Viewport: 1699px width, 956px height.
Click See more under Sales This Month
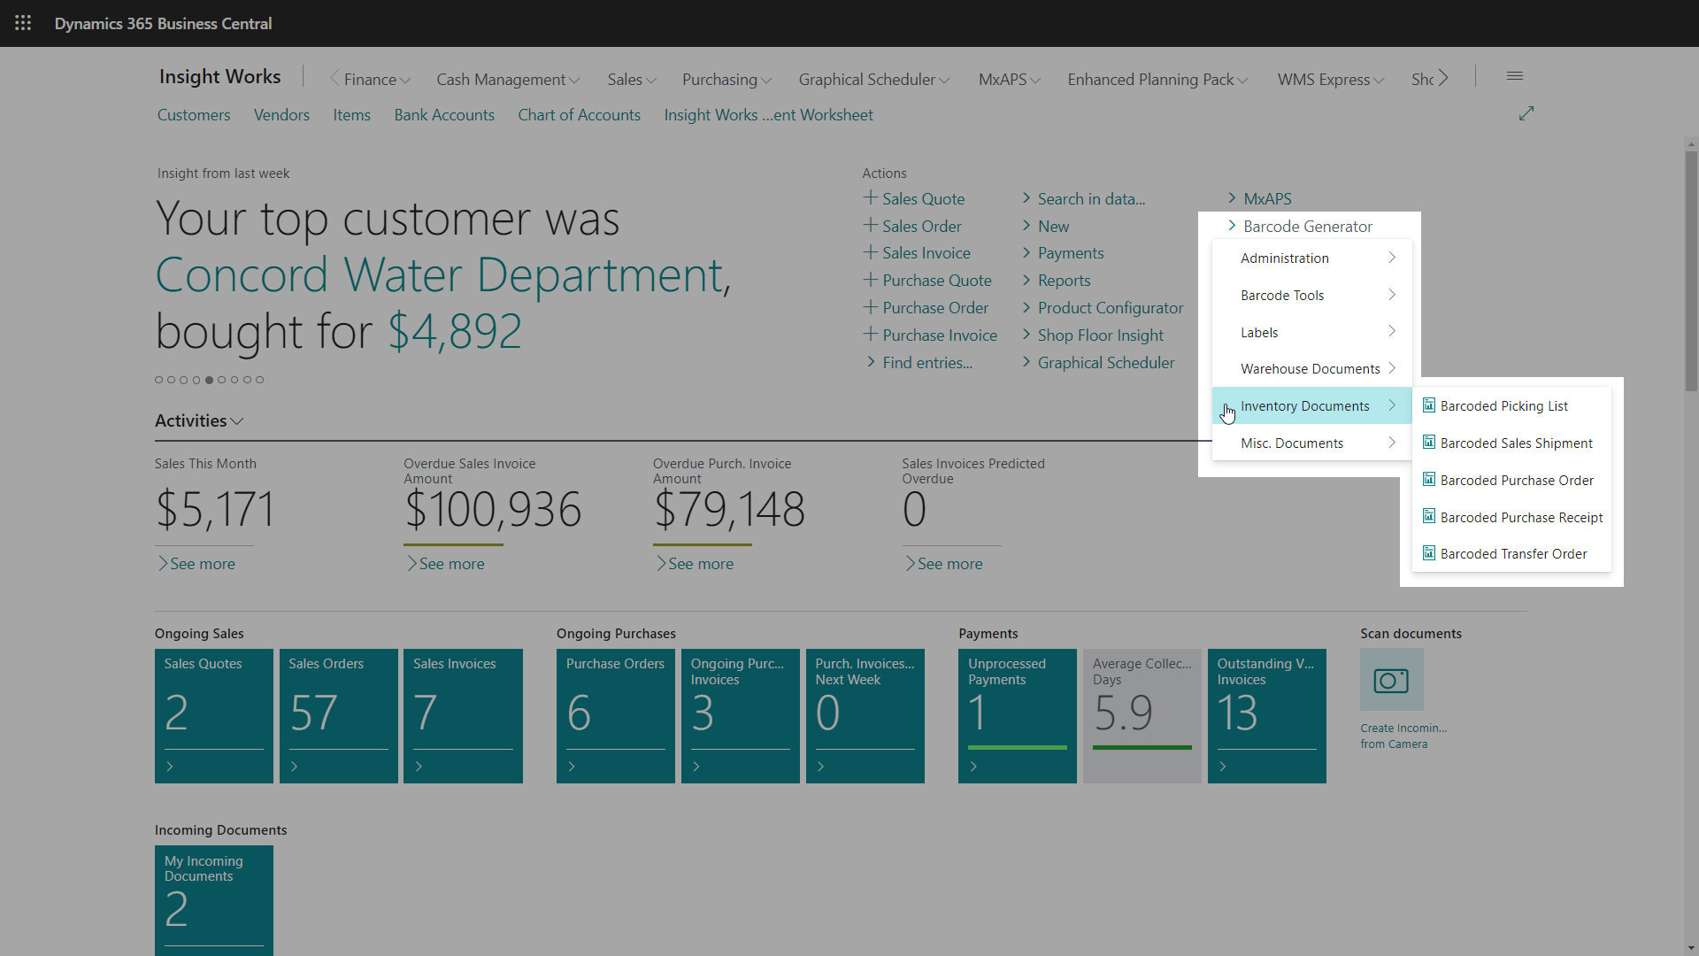click(202, 564)
